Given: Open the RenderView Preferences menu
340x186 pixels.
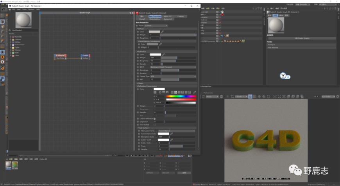Looking at the screenshot, I should 208,93.
